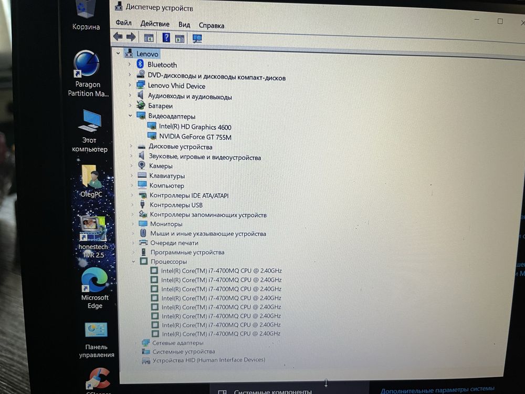Click the Intel(R) HD Graphics 4600 icon

click(152, 126)
